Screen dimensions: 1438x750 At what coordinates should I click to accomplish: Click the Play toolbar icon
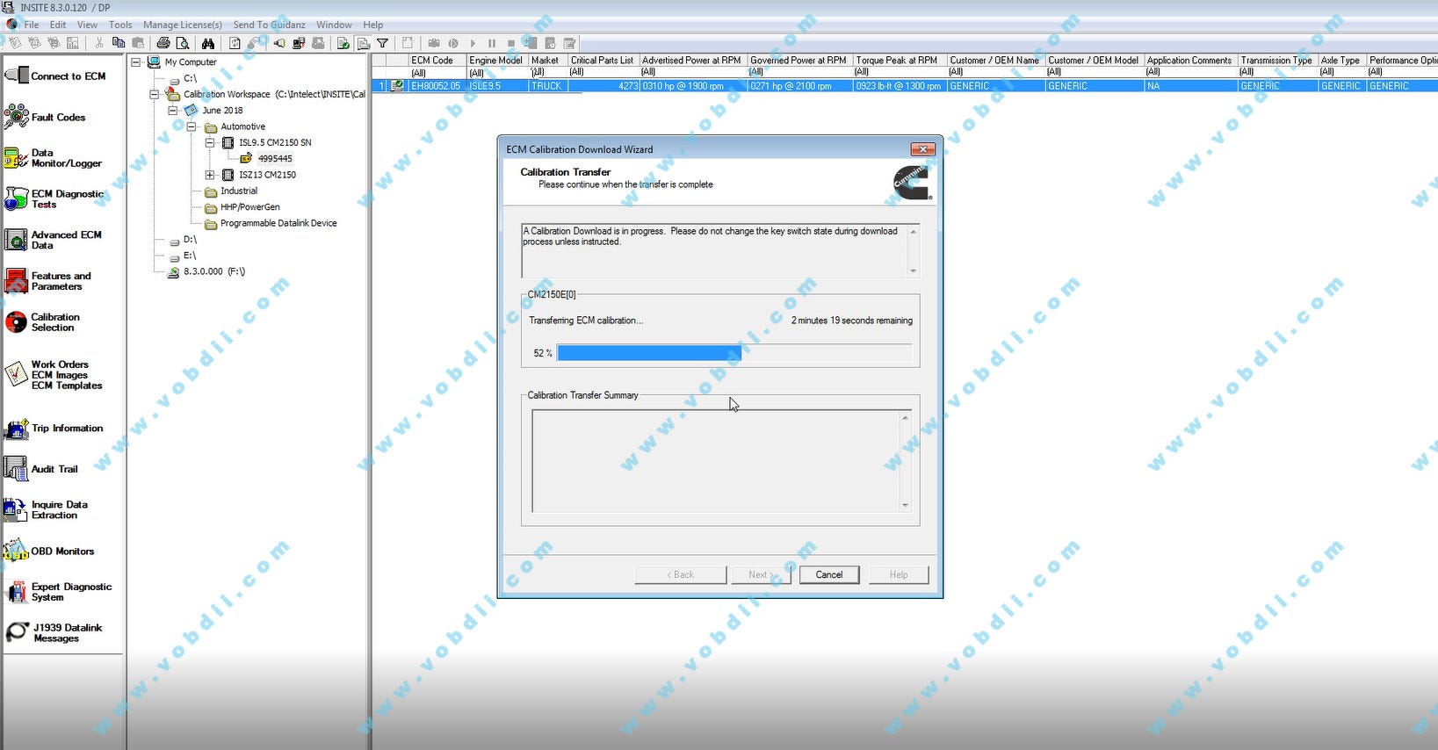[473, 43]
